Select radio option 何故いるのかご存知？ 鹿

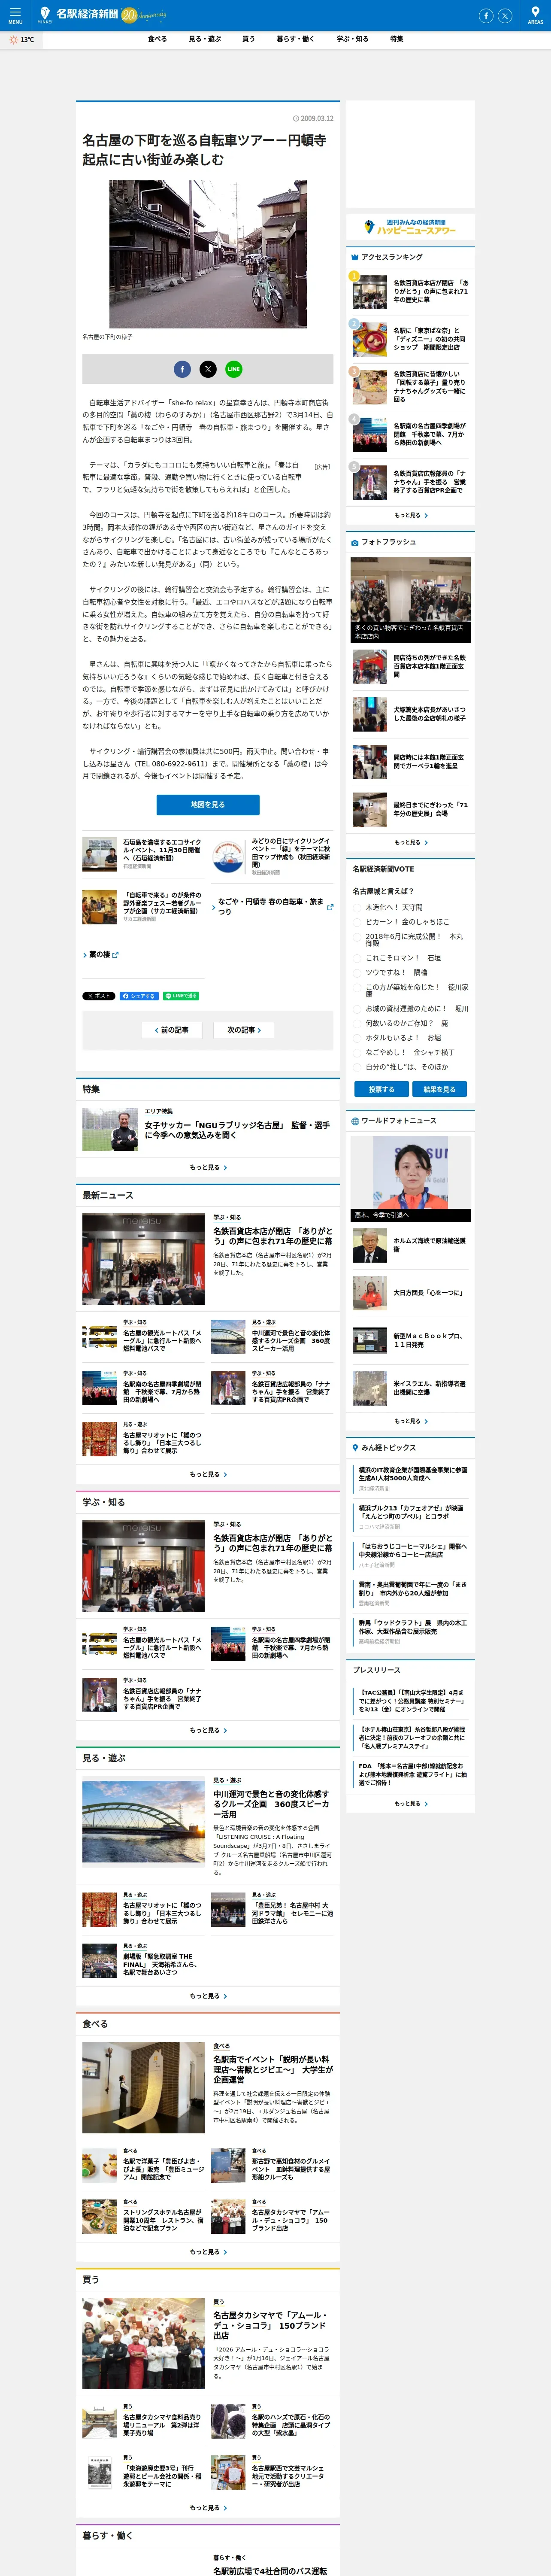357,1023
